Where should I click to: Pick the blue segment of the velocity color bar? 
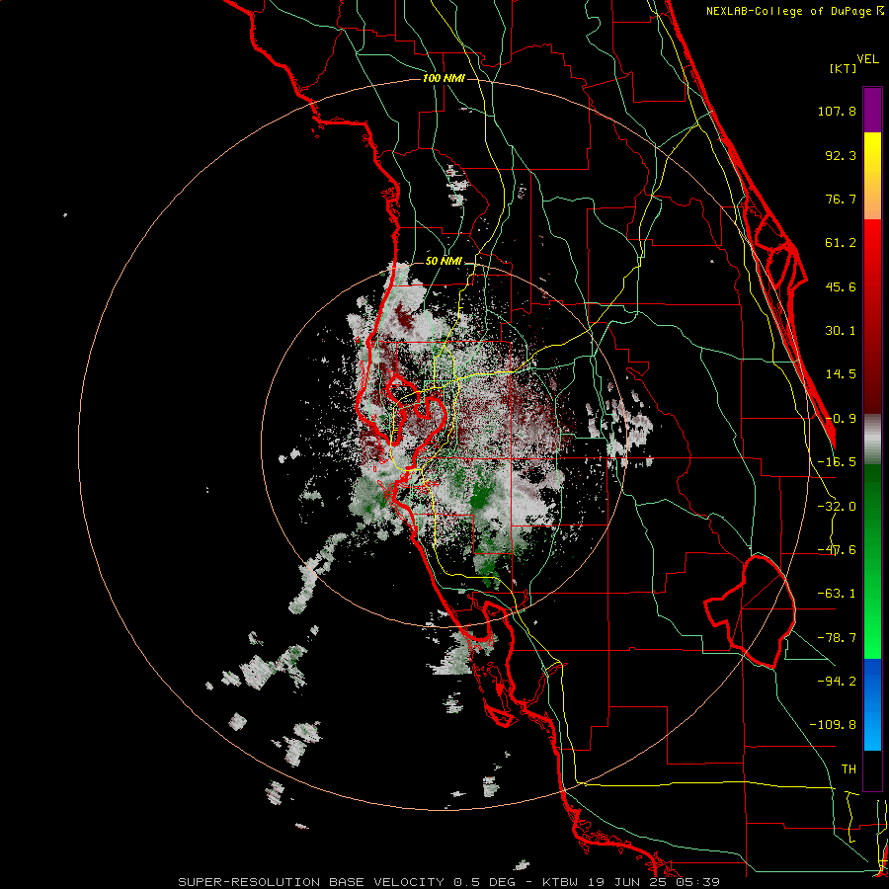point(872,704)
